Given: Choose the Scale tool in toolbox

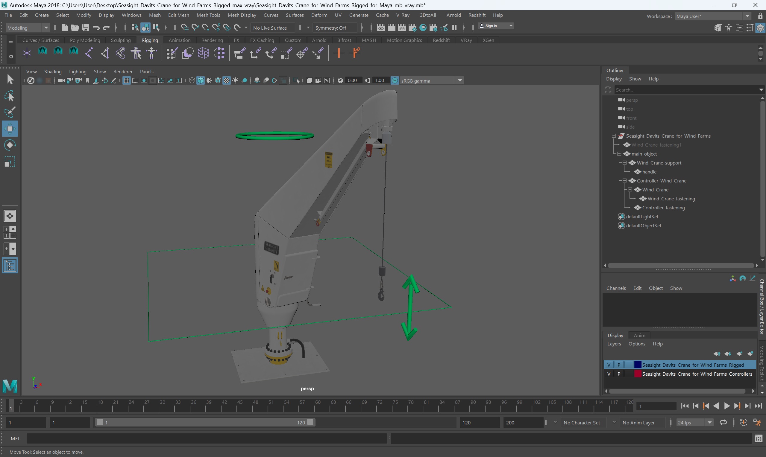Looking at the screenshot, I should tap(10, 162).
